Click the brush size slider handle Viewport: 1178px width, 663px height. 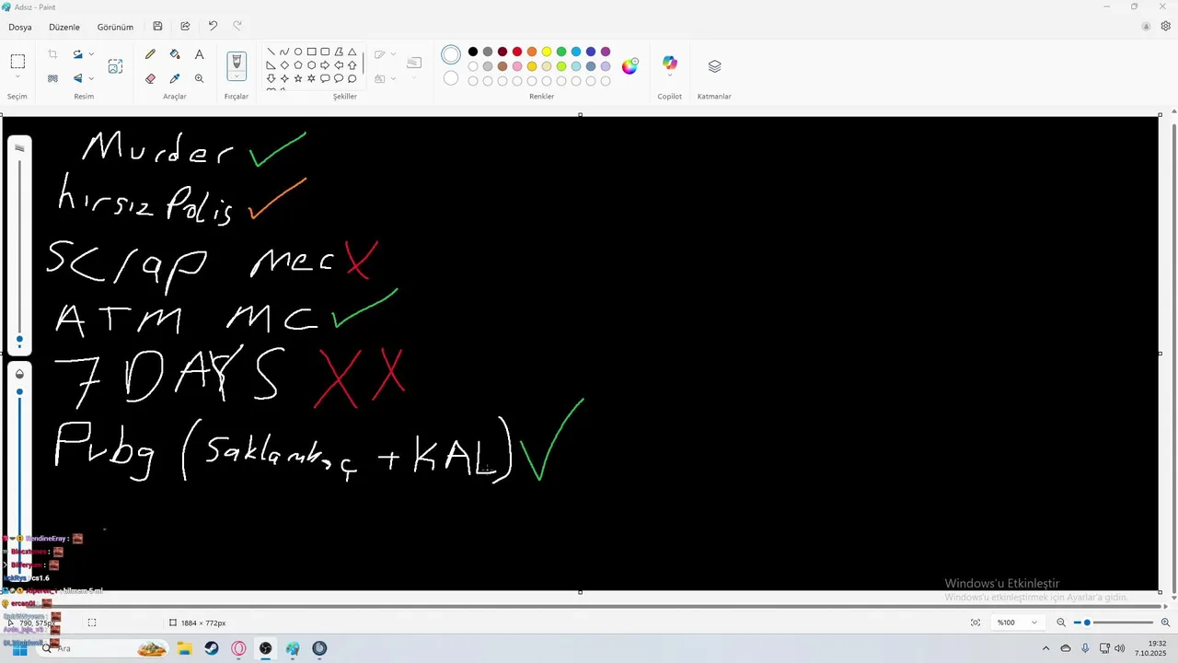tap(19, 339)
